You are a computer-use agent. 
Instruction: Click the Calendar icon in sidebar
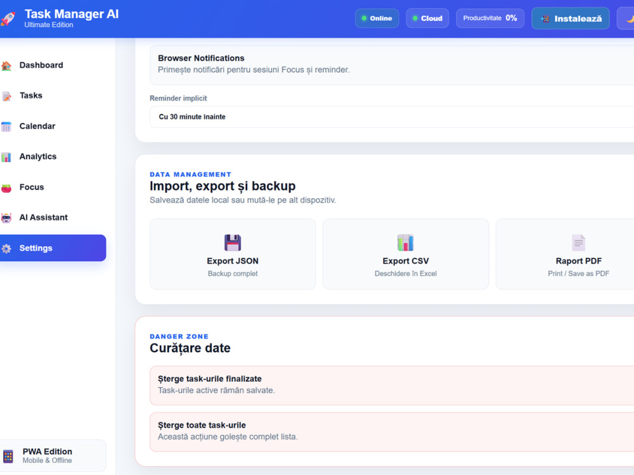[6, 127]
